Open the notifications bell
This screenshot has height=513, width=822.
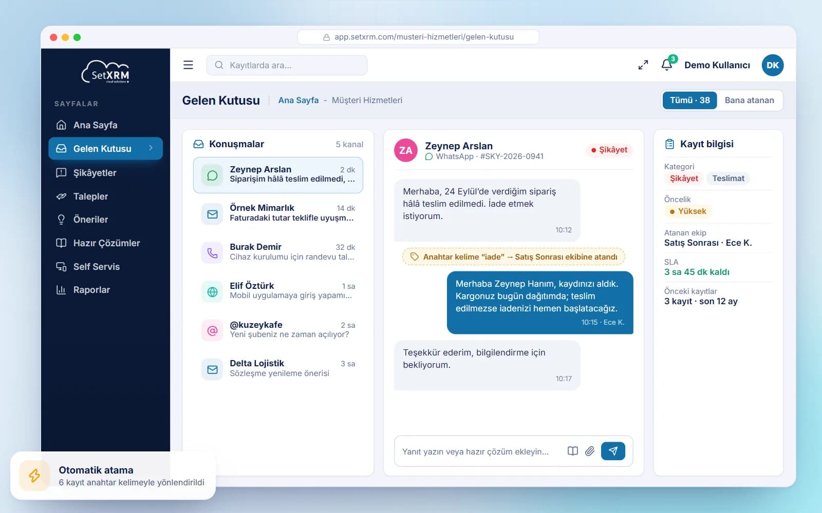(667, 65)
